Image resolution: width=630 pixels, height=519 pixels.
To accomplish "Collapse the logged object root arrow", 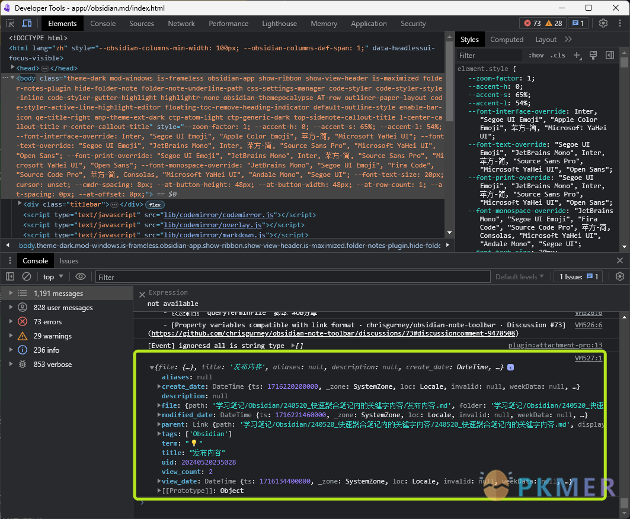I will pyautogui.click(x=152, y=367).
